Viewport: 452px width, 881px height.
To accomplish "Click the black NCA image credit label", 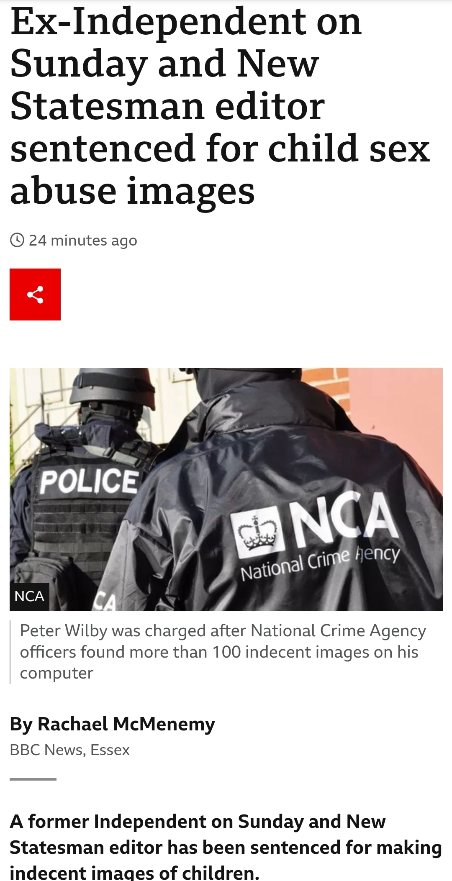I will tap(29, 596).
